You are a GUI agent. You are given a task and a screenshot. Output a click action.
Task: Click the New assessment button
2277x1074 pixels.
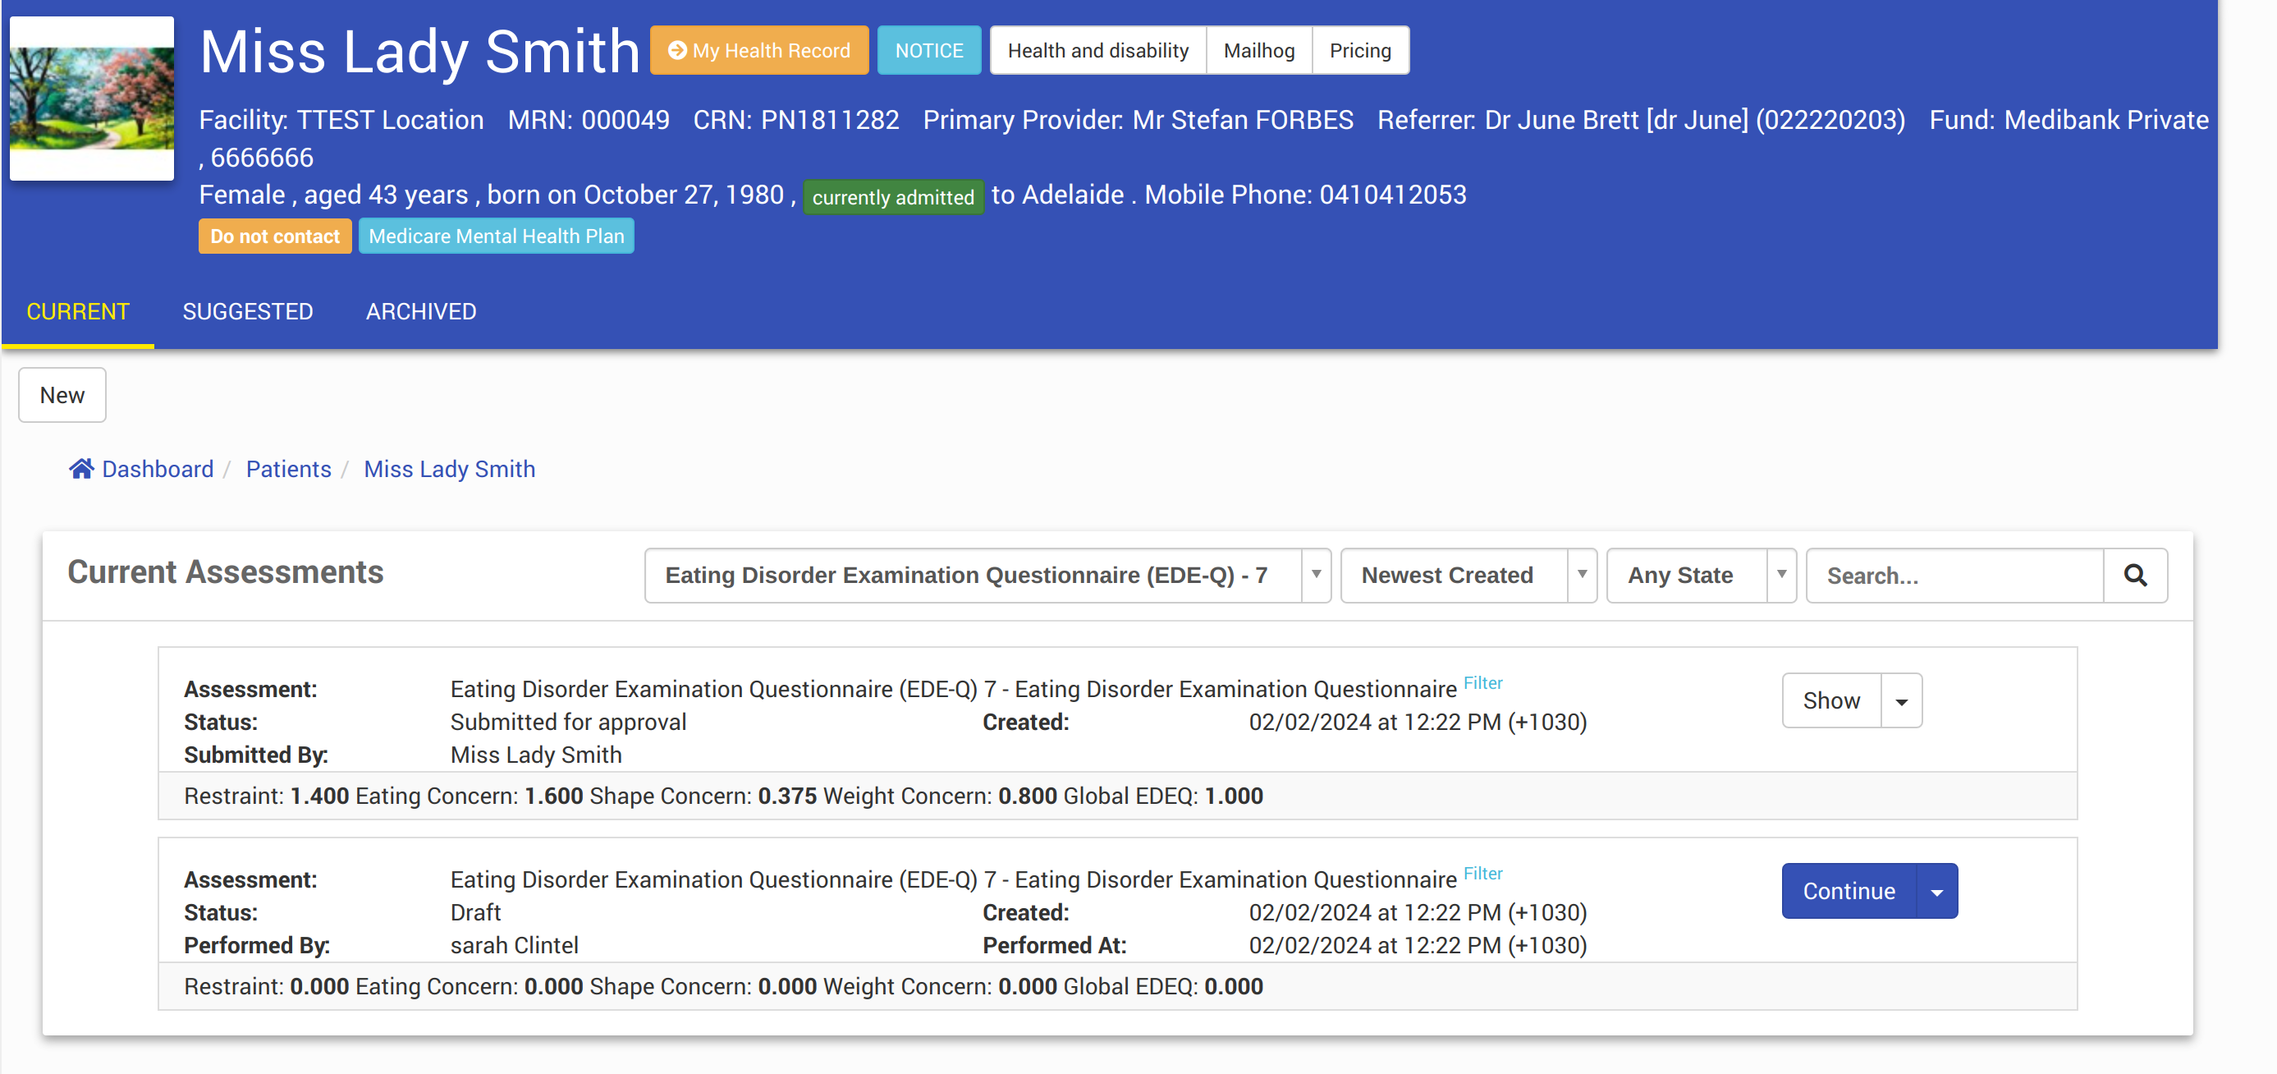(x=62, y=395)
